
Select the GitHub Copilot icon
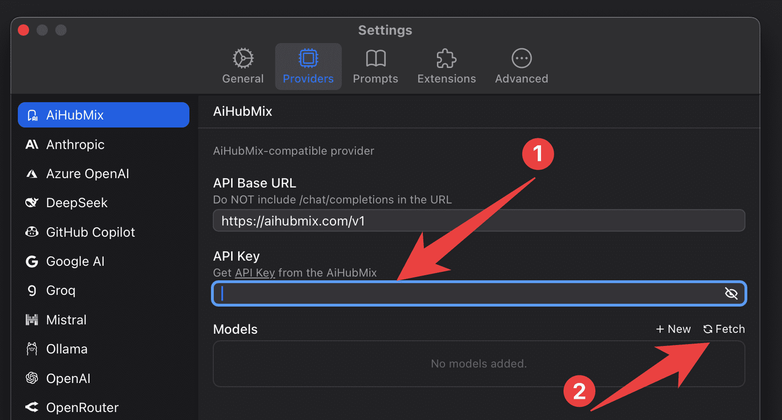(x=32, y=232)
